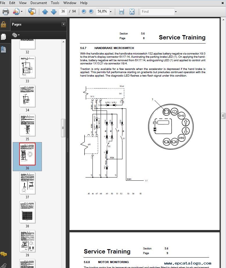This screenshot has width=226, height=268.
Task: Click the zoom percentage field 56,8%
Action: click(102, 11)
